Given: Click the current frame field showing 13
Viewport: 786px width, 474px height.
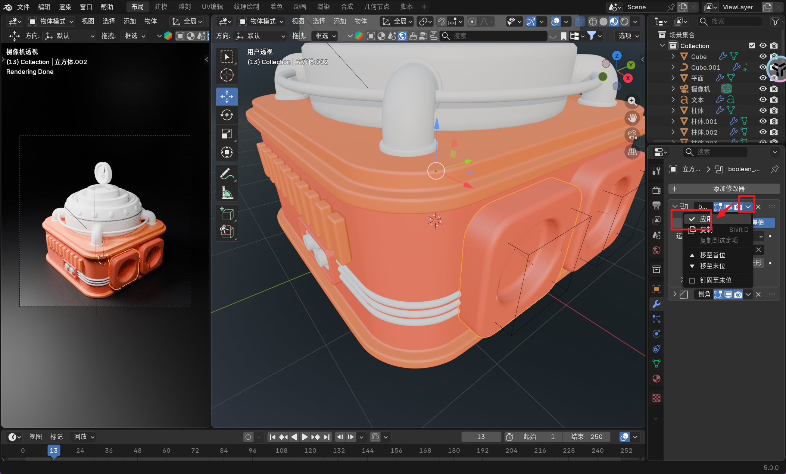Looking at the screenshot, I should coord(481,437).
